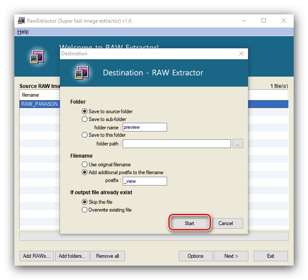
Task: Click the RAW Extractor logo in main window banner
Action: 37,57
